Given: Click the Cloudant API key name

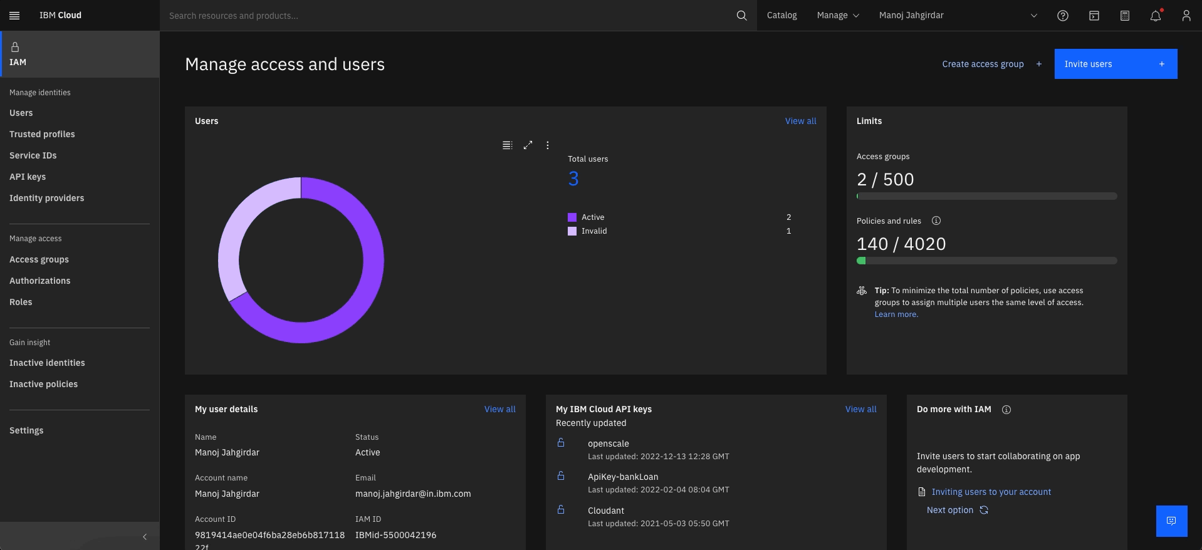Looking at the screenshot, I should coord(606,511).
